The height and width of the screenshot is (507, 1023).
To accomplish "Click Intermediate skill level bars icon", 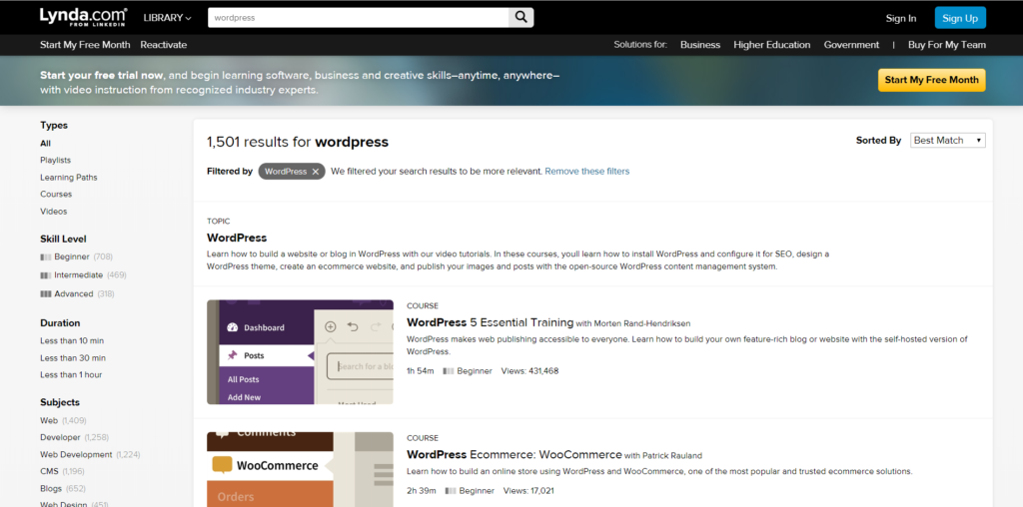I will click(x=45, y=275).
